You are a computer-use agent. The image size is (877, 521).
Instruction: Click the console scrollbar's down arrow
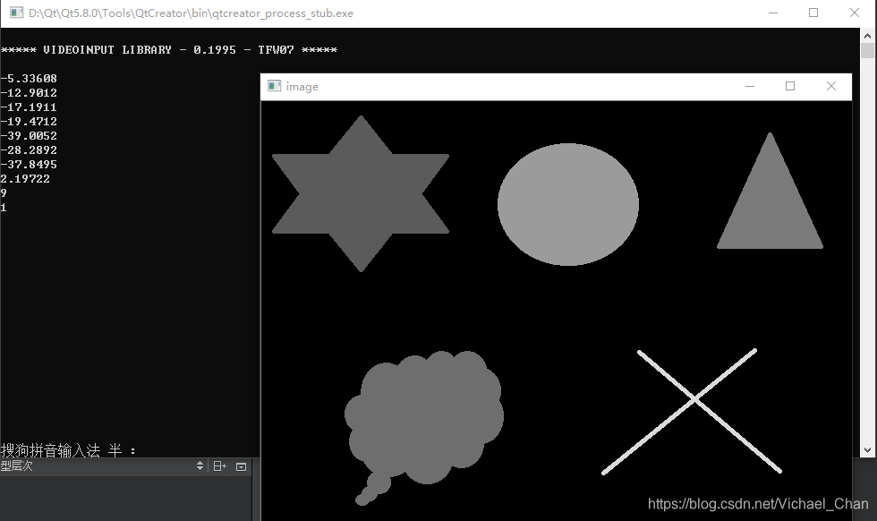[x=867, y=450]
